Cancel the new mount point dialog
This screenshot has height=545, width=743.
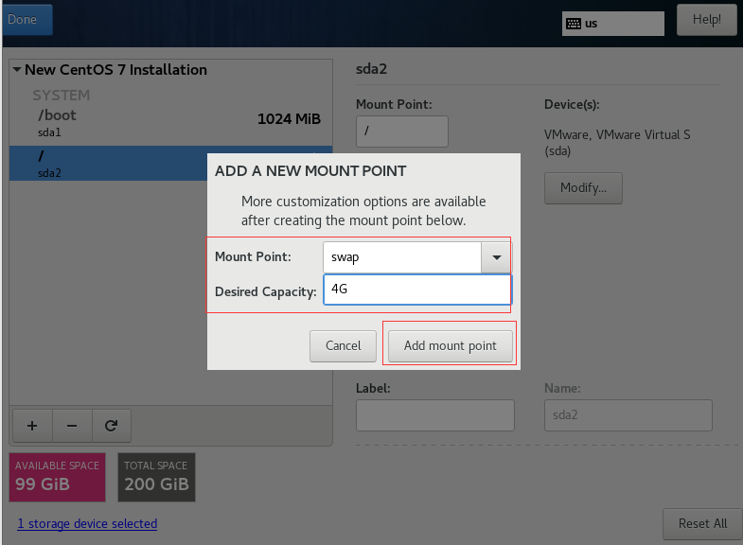pyautogui.click(x=343, y=345)
